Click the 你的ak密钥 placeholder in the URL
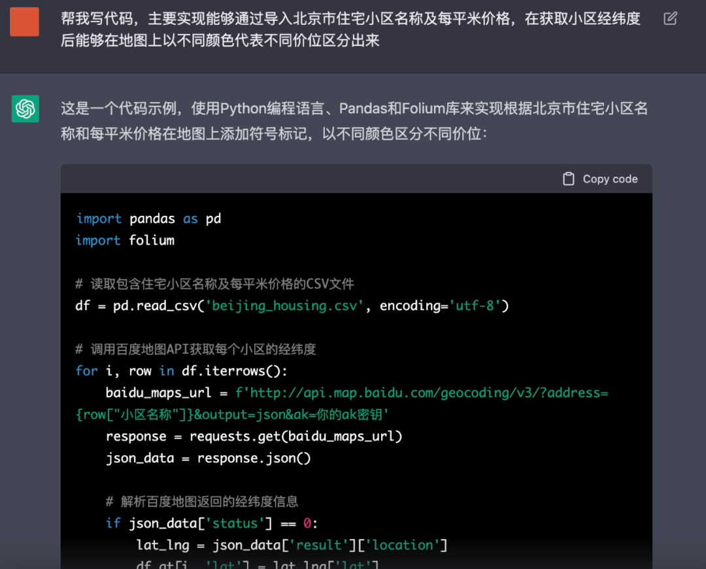This screenshot has width=706, height=569. (349, 415)
